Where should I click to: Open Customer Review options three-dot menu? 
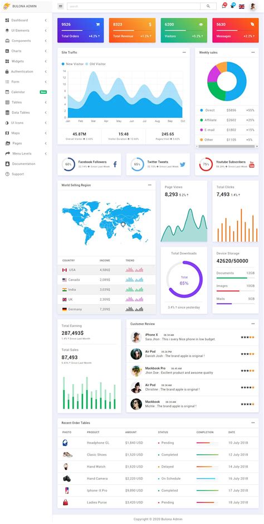[x=253, y=324]
